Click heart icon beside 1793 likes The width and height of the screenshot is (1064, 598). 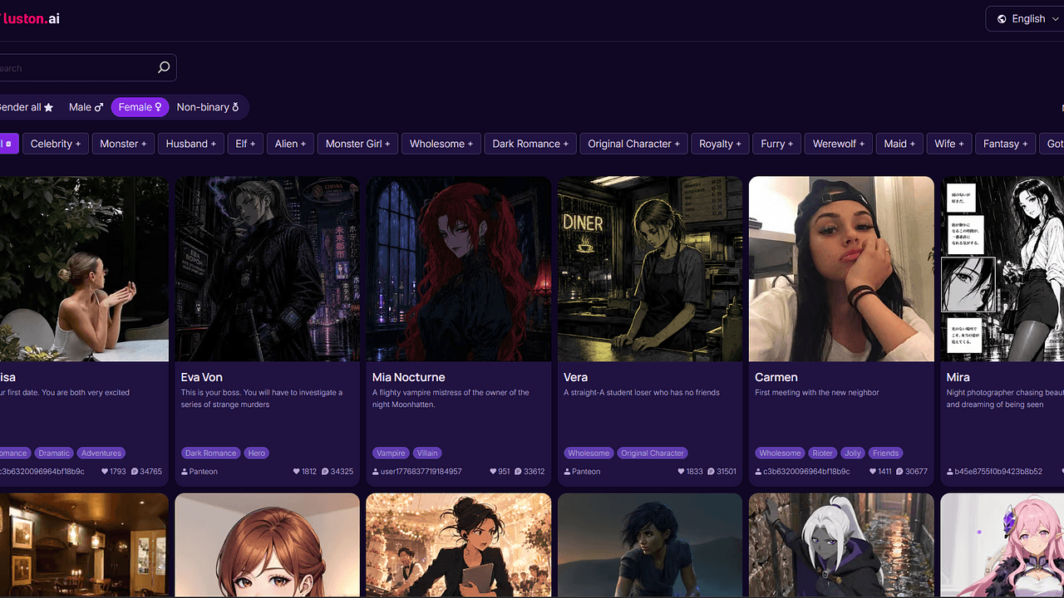pos(105,471)
